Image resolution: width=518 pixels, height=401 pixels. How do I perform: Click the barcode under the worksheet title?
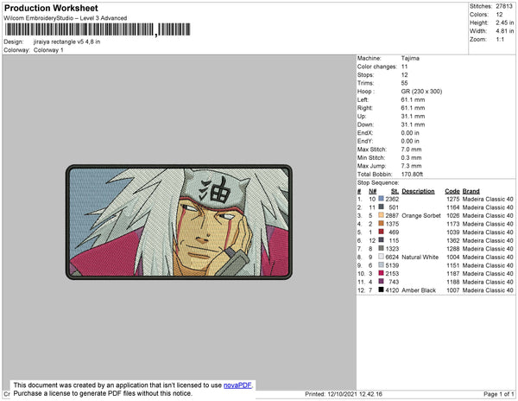(x=98, y=29)
